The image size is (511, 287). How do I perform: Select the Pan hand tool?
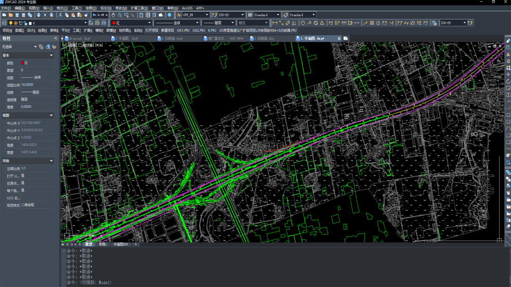[113, 15]
